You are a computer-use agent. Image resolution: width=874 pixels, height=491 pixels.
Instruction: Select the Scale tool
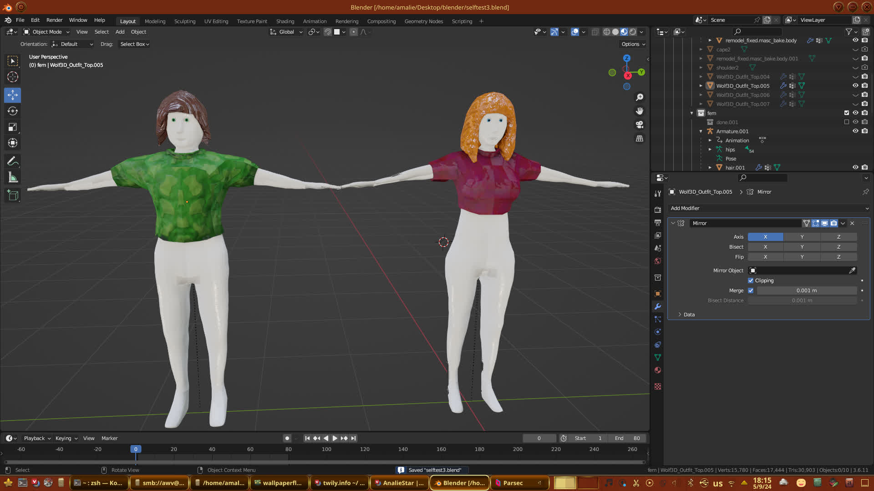tap(13, 127)
